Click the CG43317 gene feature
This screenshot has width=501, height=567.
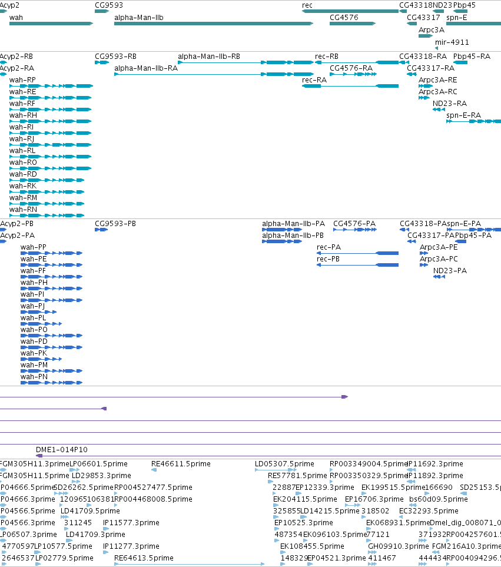point(412,24)
